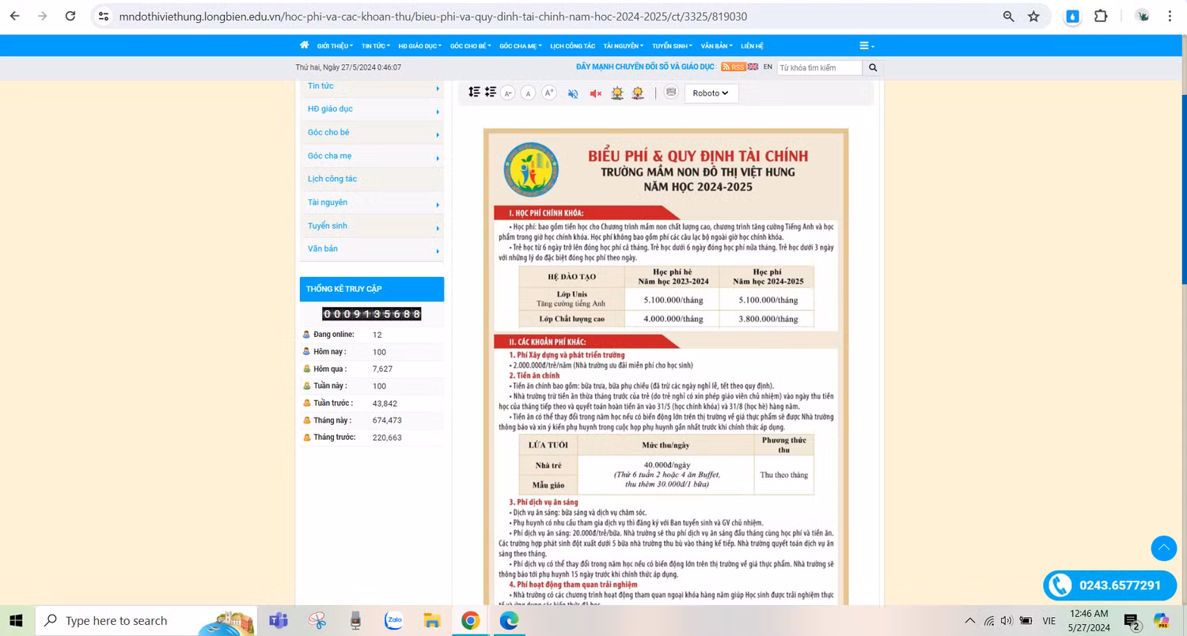This screenshot has width=1187, height=636.
Task: Open the hamburger menu in the blue navbar
Action: pos(867,46)
